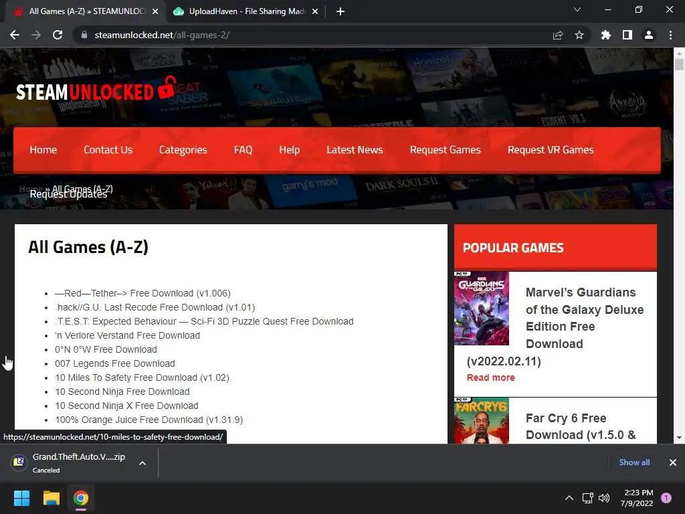The width and height of the screenshot is (685, 514).
Task: Open 10 Miles To Safety download link
Action: 142,377
